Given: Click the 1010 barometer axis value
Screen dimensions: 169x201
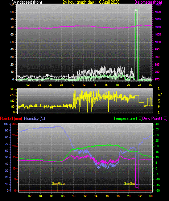Looking at the screenshot, I should (x=158, y=27).
